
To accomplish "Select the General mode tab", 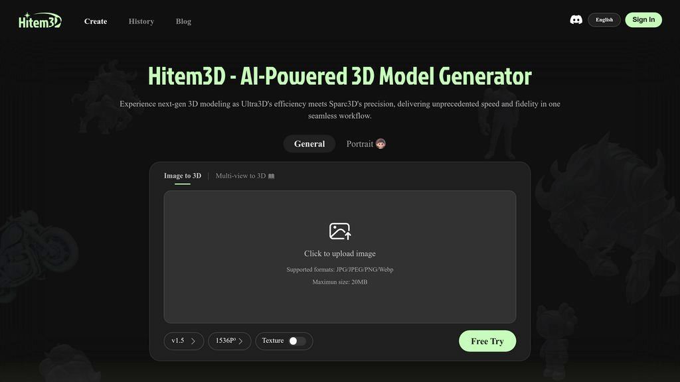I will [309, 144].
